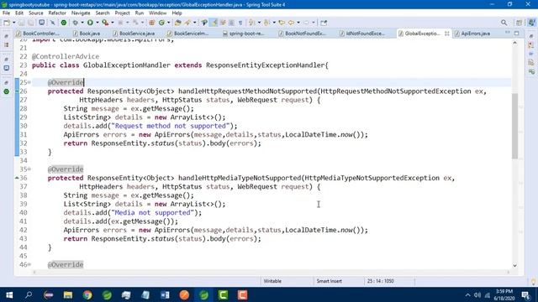Image resolution: width=538 pixels, height=302 pixels.
Task: Click the New Java Package icon
Action: click(x=151, y=23)
